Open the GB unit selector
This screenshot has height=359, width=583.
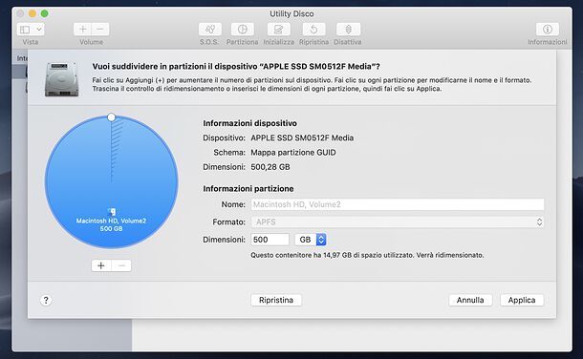click(311, 240)
